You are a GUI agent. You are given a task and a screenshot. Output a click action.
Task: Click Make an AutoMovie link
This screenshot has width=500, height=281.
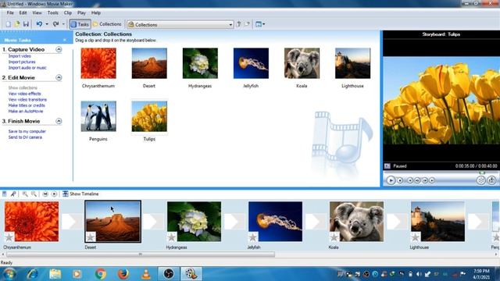click(x=26, y=111)
